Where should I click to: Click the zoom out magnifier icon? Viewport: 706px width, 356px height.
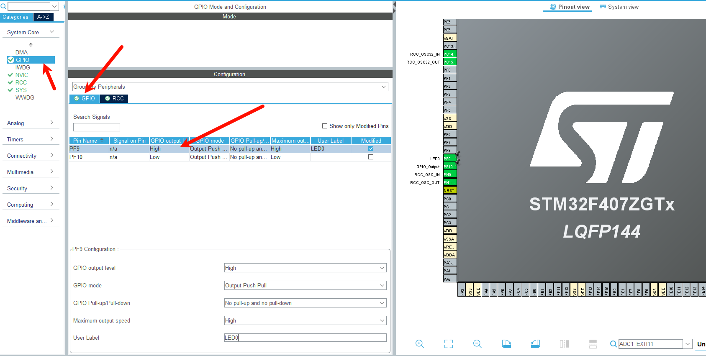(478, 344)
